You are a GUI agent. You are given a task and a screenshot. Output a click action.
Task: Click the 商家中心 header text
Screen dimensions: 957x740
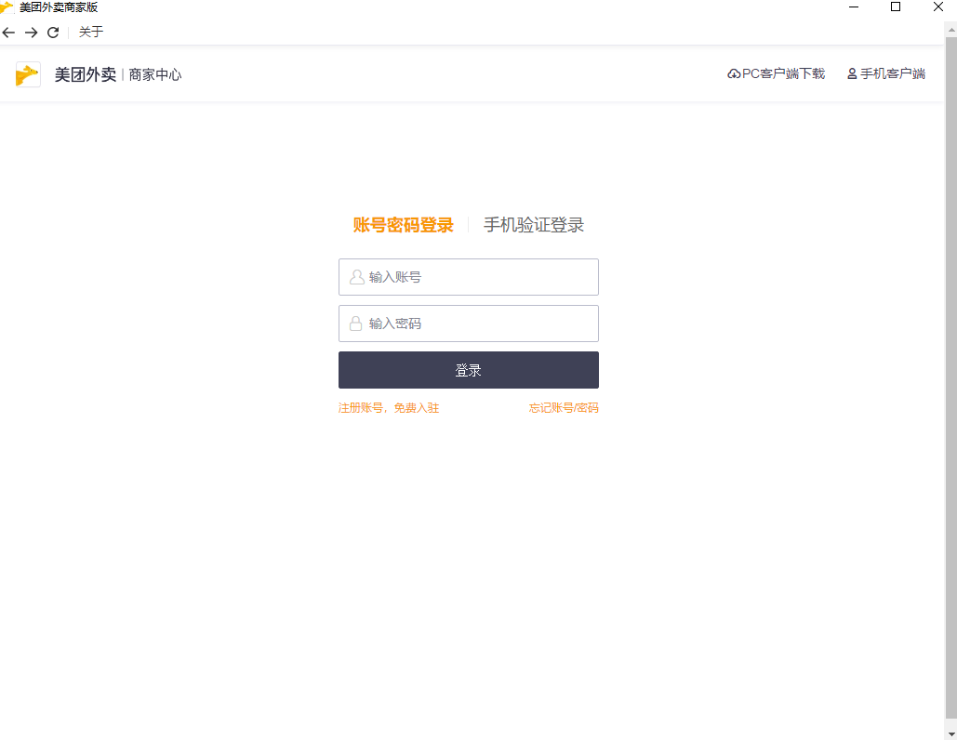tap(155, 75)
